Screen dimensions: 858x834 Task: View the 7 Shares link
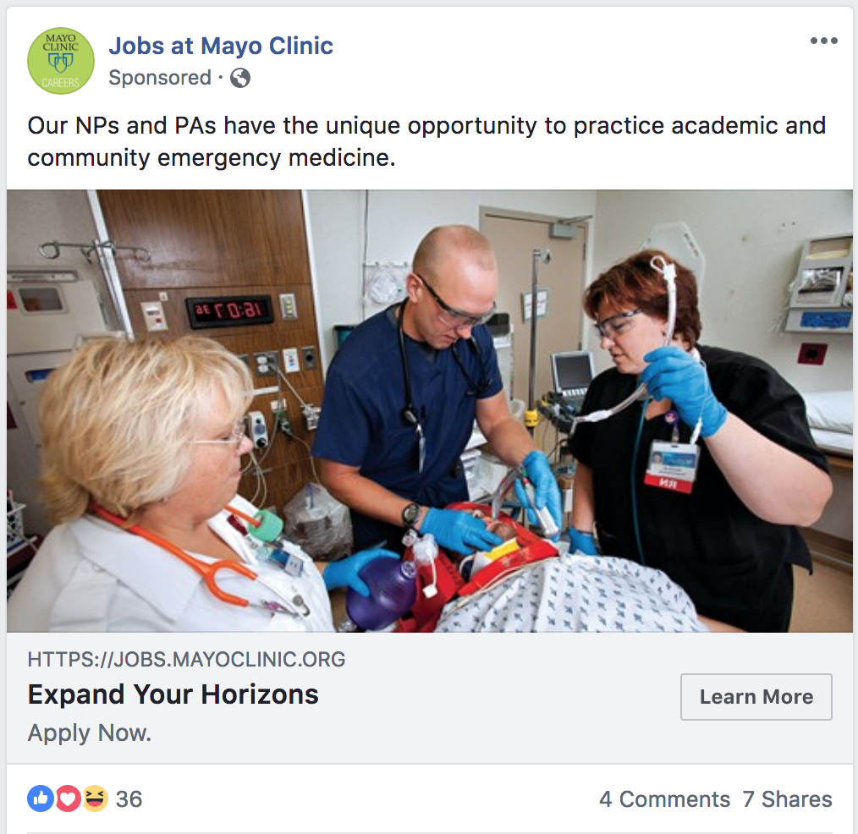787,799
